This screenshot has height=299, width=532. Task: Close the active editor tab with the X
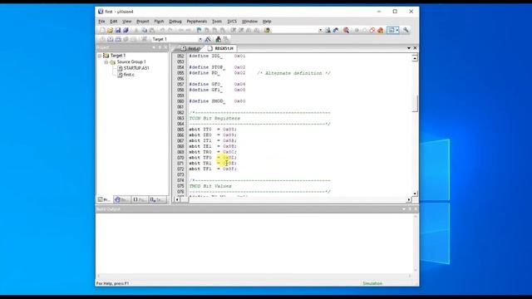[x=415, y=48]
